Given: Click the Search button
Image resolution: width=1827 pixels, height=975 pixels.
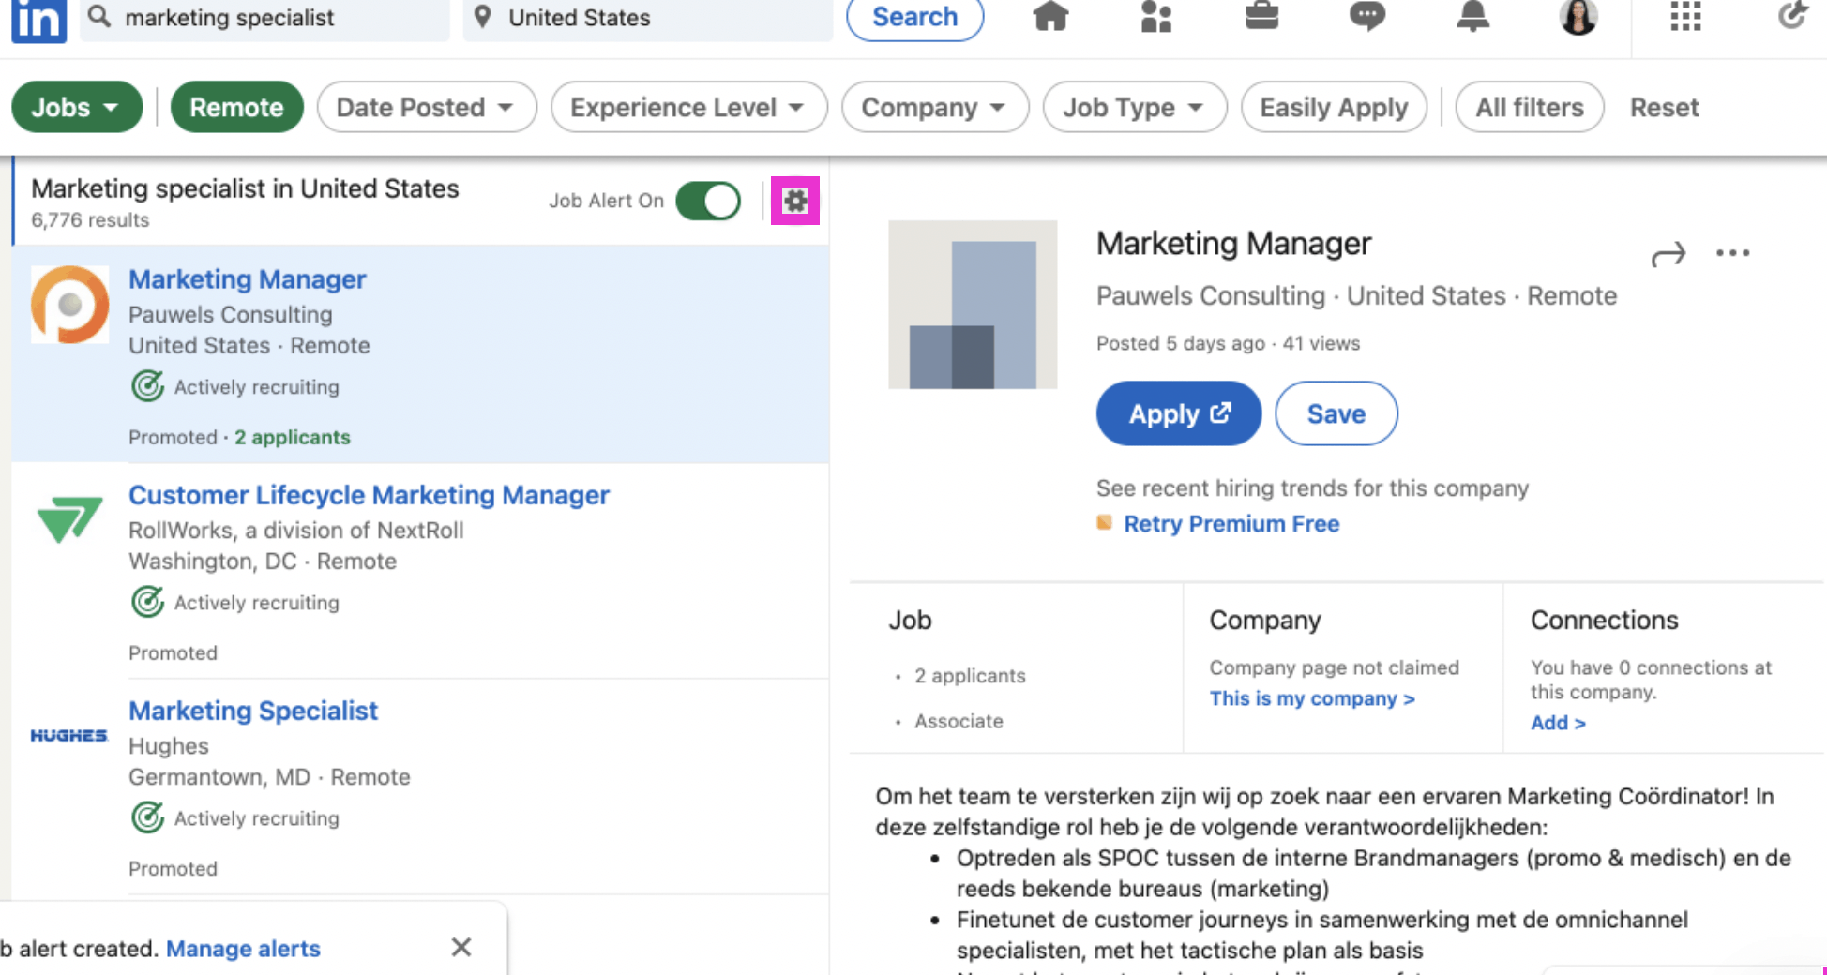Looking at the screenshot, I should pyautogui.click(x=915, y=17).
